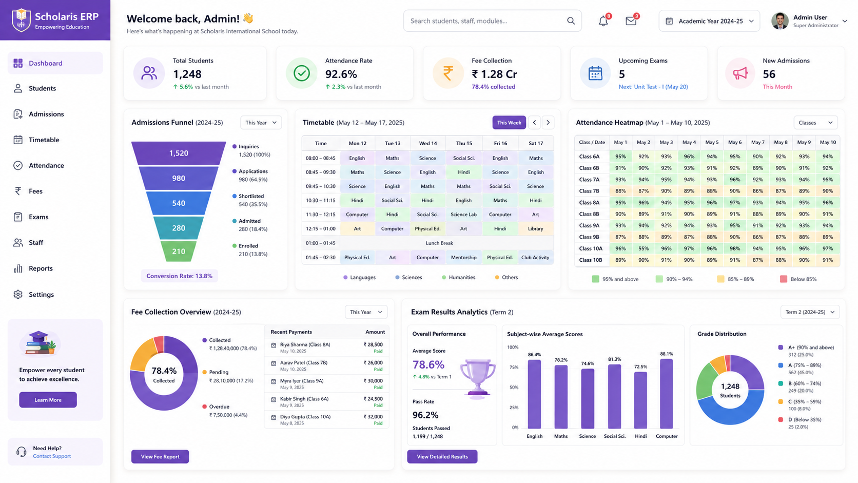The image size is (858, 483).
Task: Open the Fees menu item
Action: point(55,191)
